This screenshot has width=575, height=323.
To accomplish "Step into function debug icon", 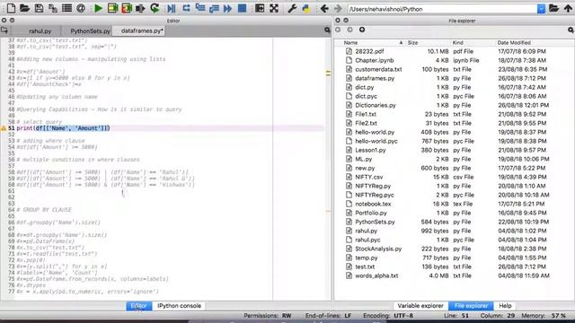I will [199, 8].
